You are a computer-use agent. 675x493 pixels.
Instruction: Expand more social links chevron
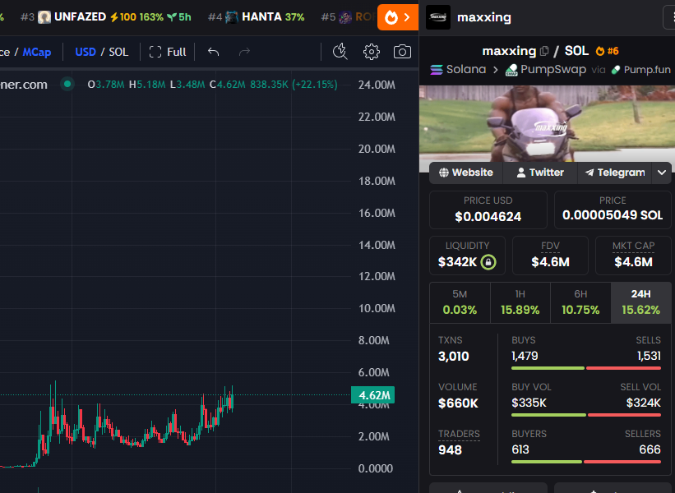(x=662, y=173)
